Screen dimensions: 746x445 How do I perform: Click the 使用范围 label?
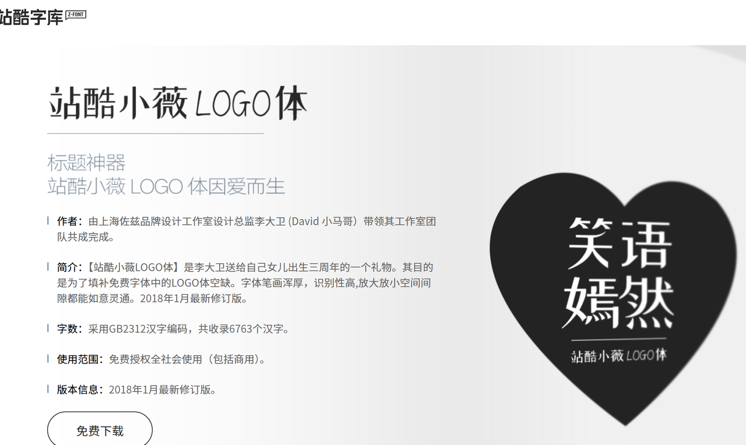coord(77,359)
